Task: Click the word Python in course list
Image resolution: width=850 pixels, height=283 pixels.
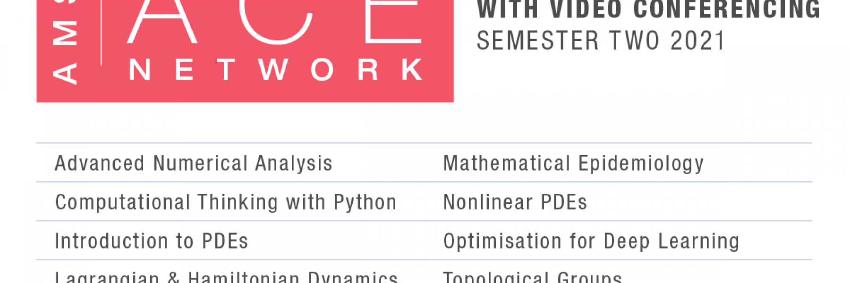Action: pyautogui.click(x=365, y=203)
